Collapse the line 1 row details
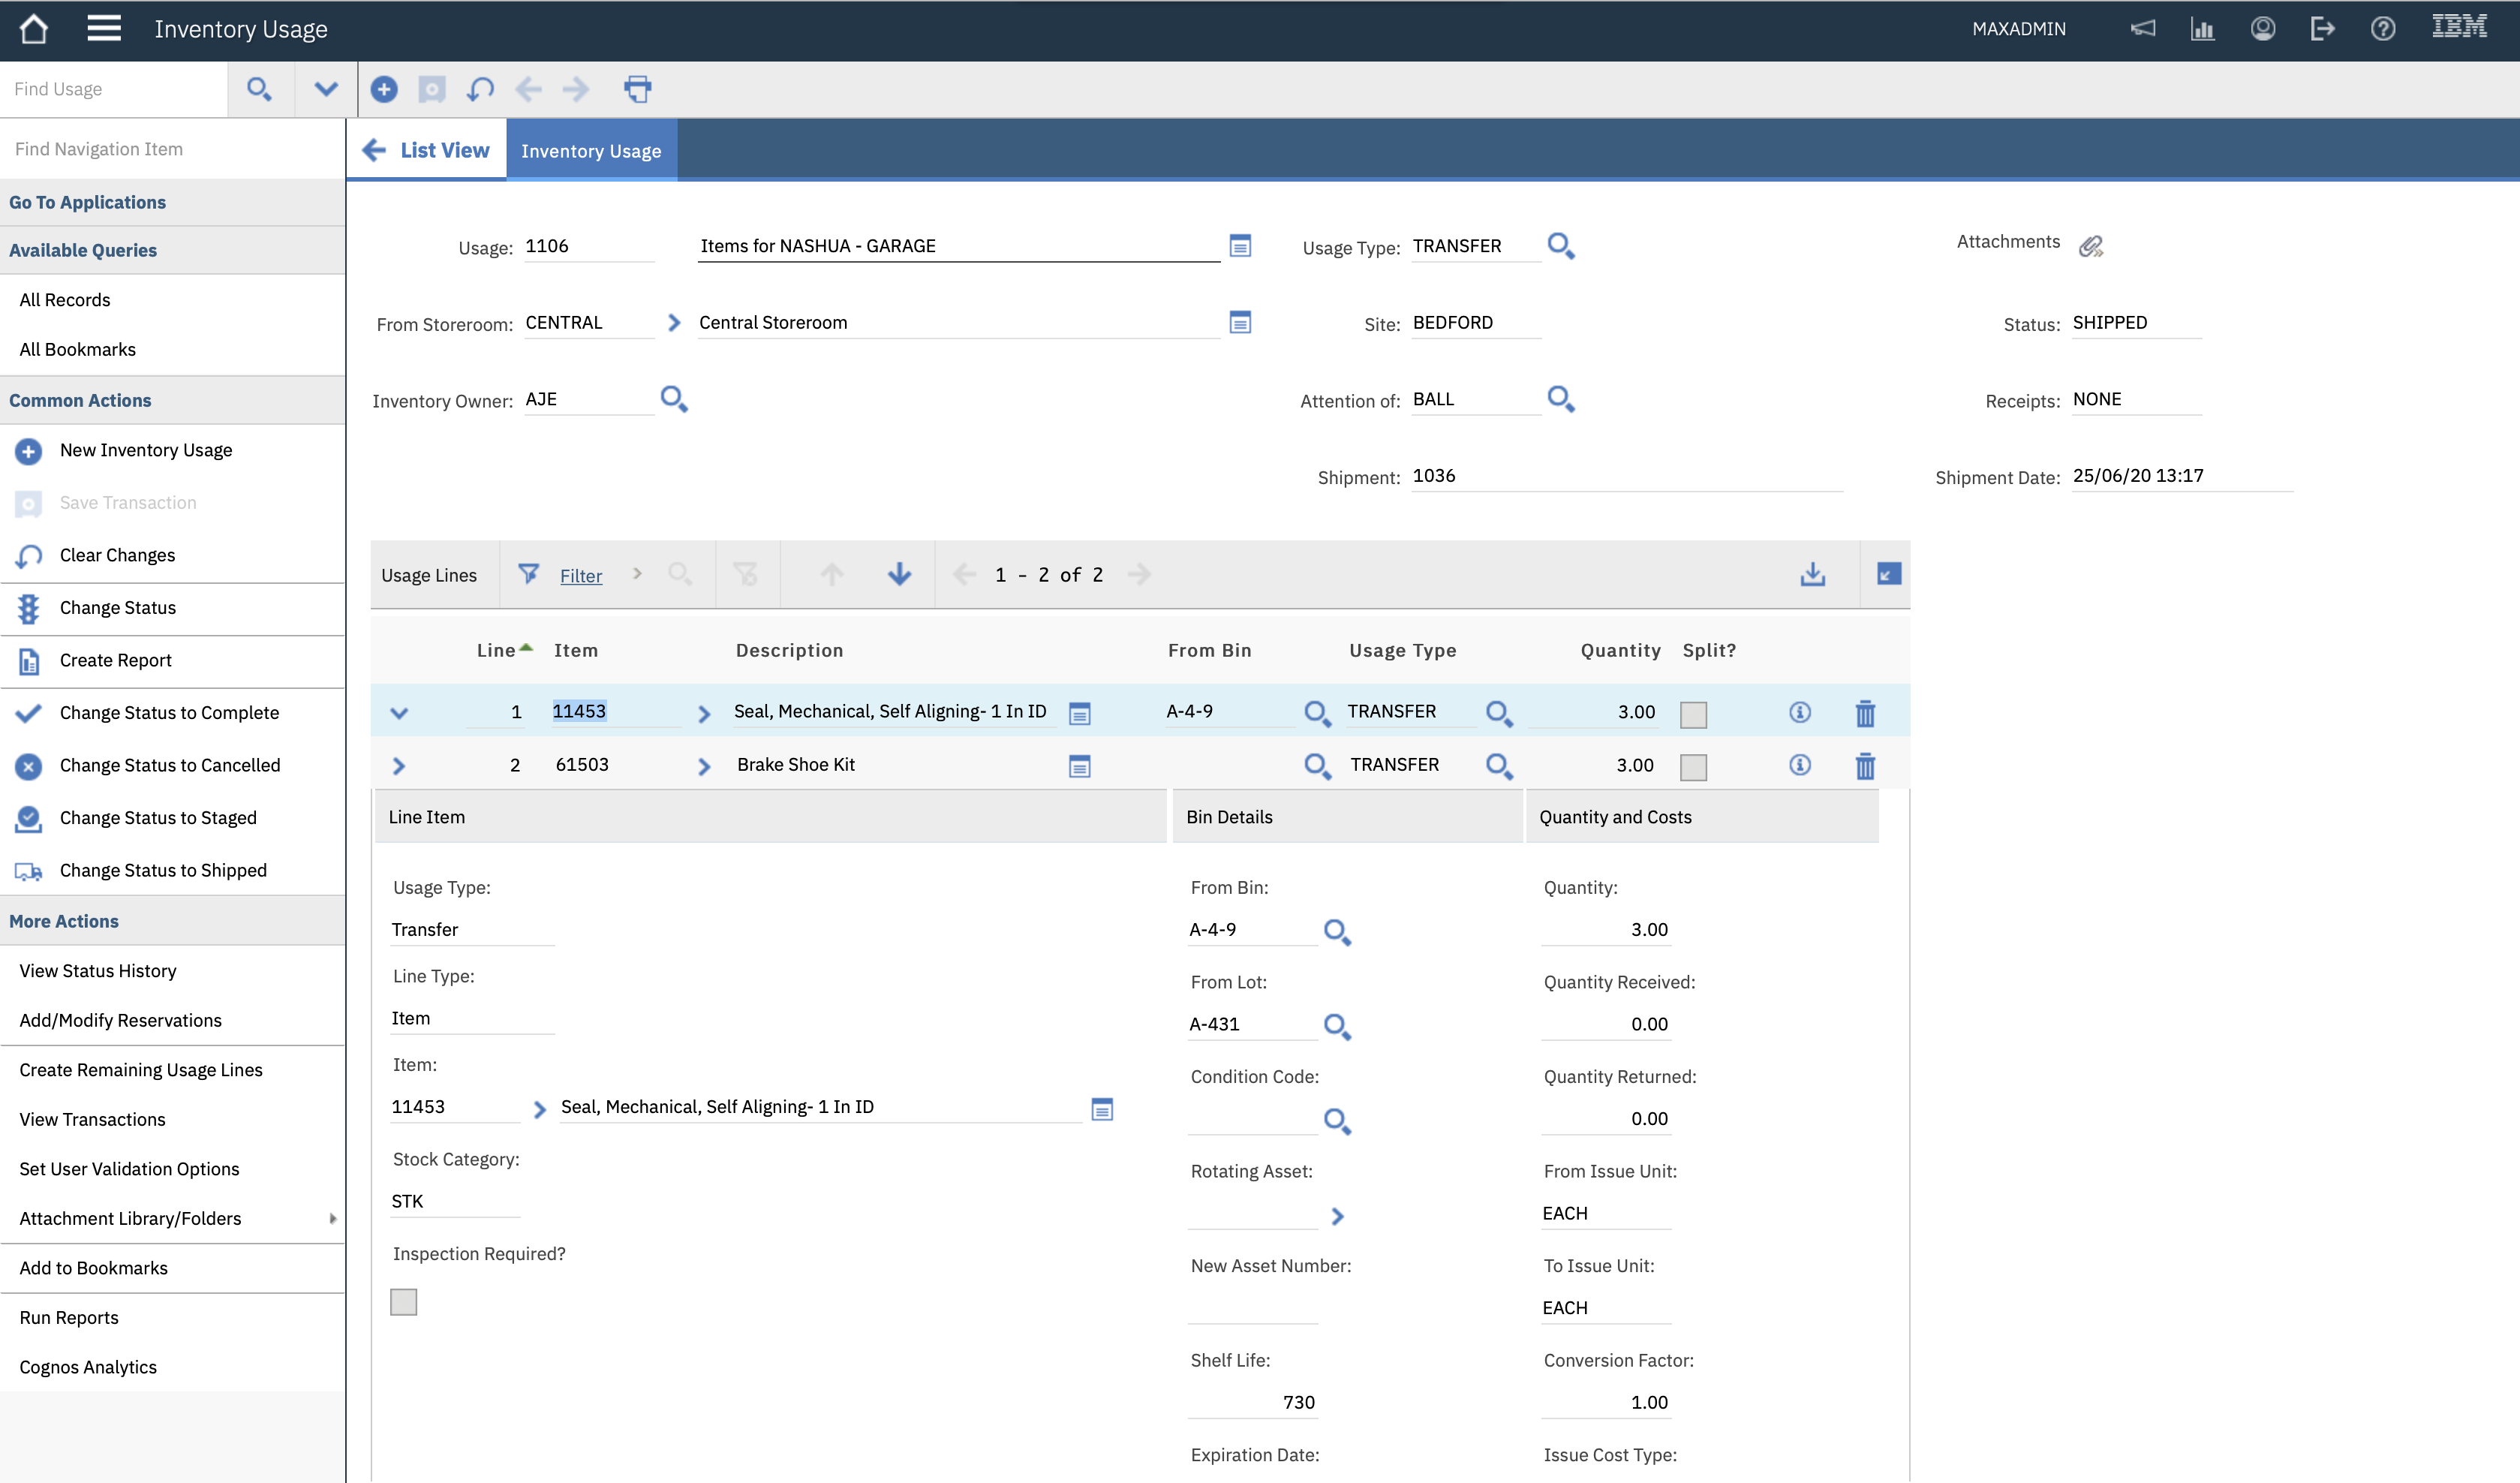This screenshot has width=2520, height=1483. [x=400, y=712]
